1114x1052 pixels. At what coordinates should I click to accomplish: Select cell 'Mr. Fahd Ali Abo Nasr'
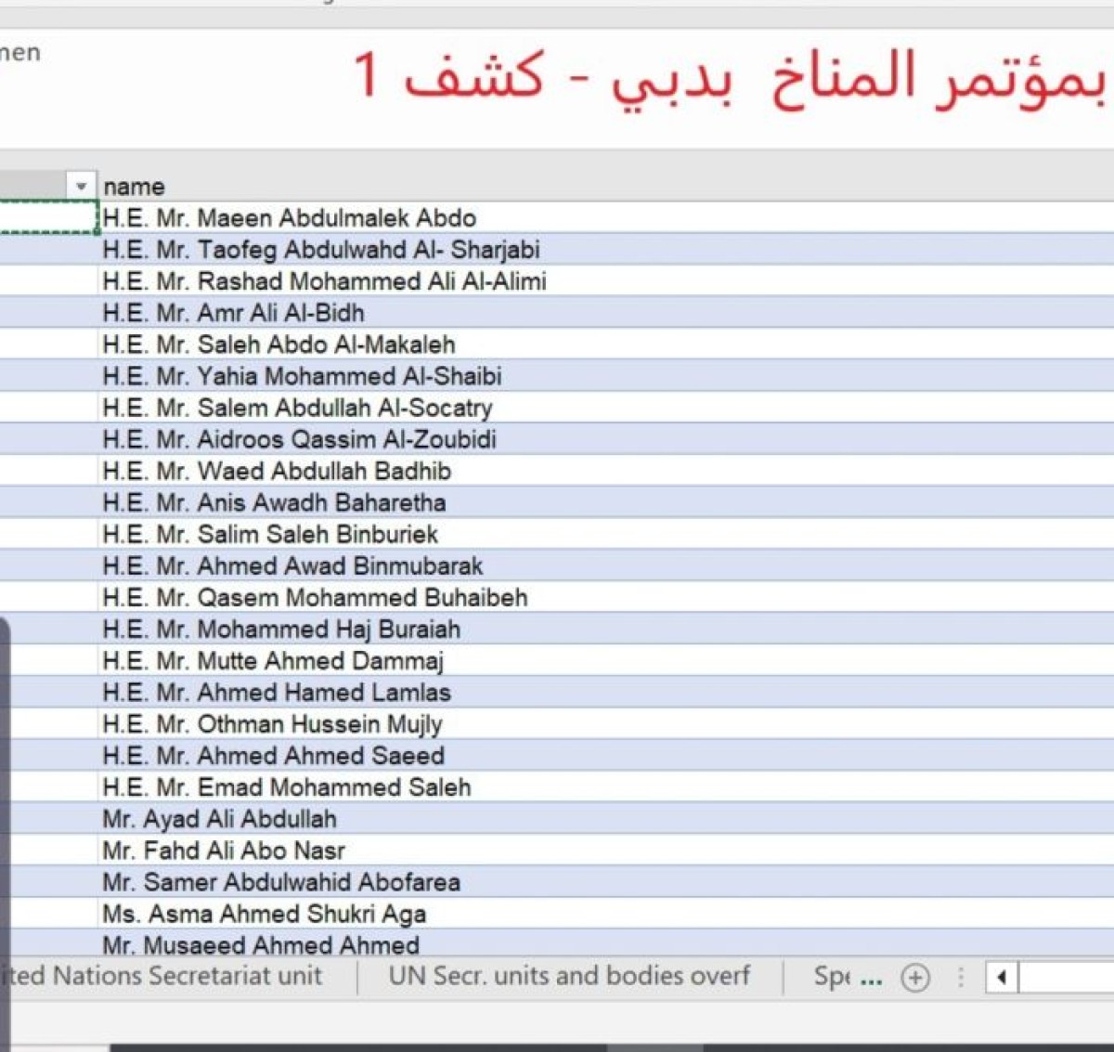605,850
